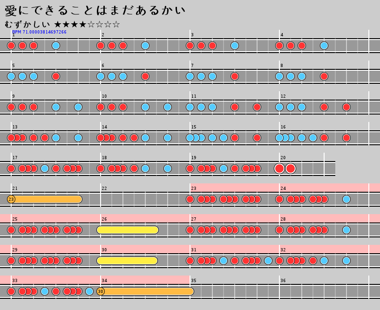
Task: Click the only red note in measure 5
Action: coord(56,76)
